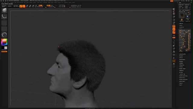Expand the Masking subpalette
193x109 pixels.
pos(181,61)
